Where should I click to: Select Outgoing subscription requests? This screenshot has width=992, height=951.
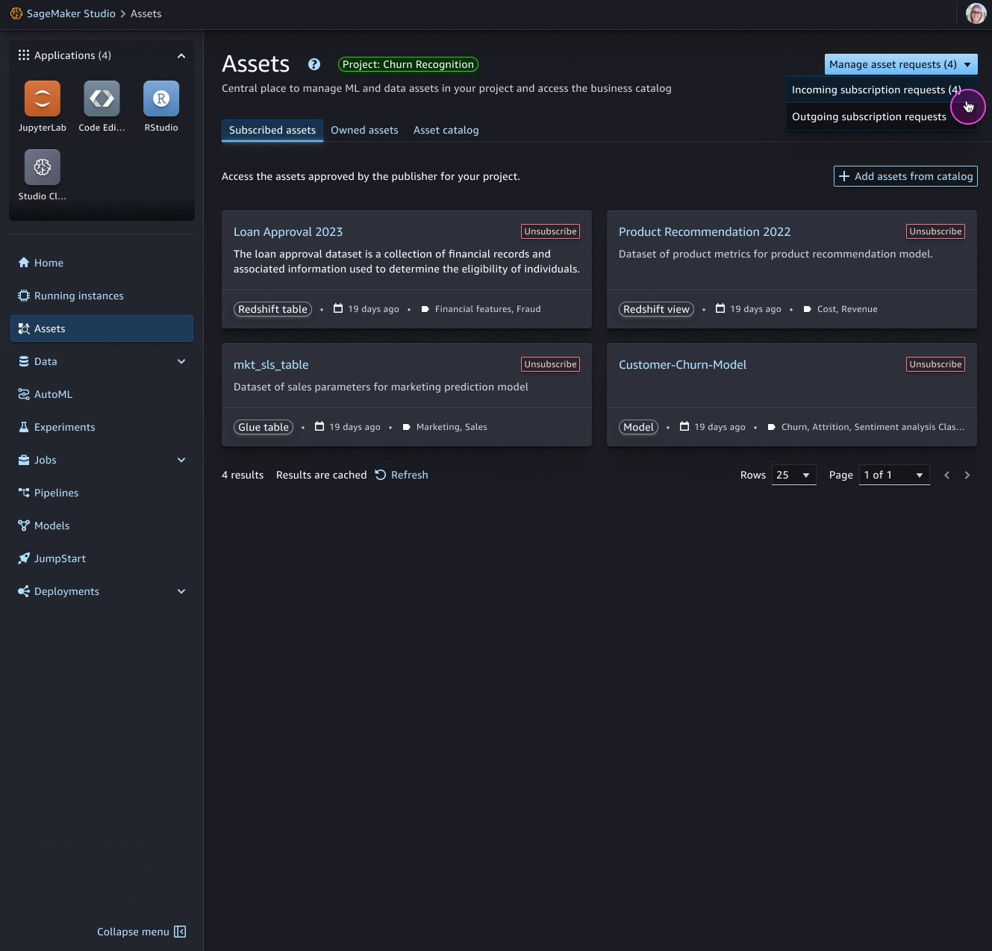tap(882, 116)
